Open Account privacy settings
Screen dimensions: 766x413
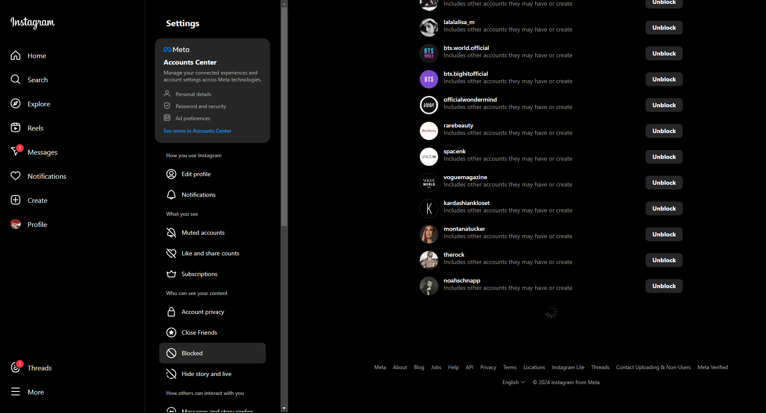pyautogui.click(x=212, y=312)
